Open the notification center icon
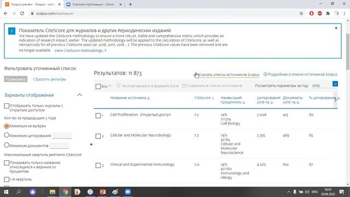This screenshot has width=350, height=197. (x=342, y=192)
